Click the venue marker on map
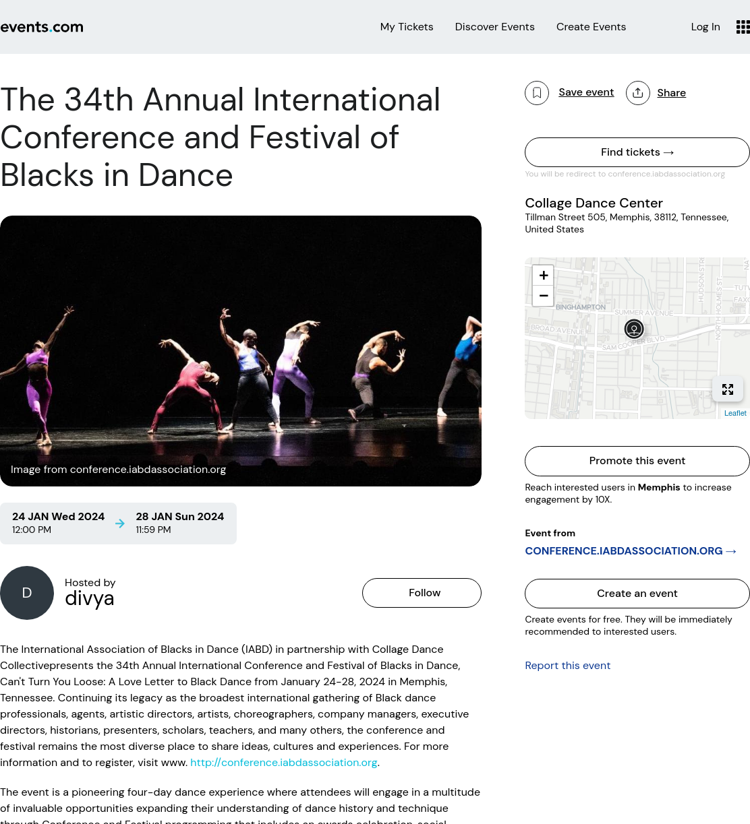The image size is (750, 824). [634, 329]
